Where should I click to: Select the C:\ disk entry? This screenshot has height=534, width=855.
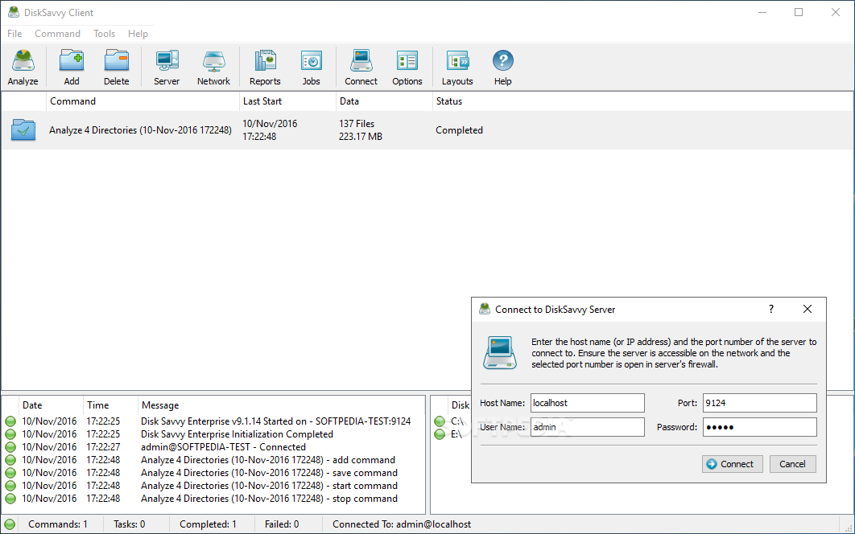tap(457, 421)
